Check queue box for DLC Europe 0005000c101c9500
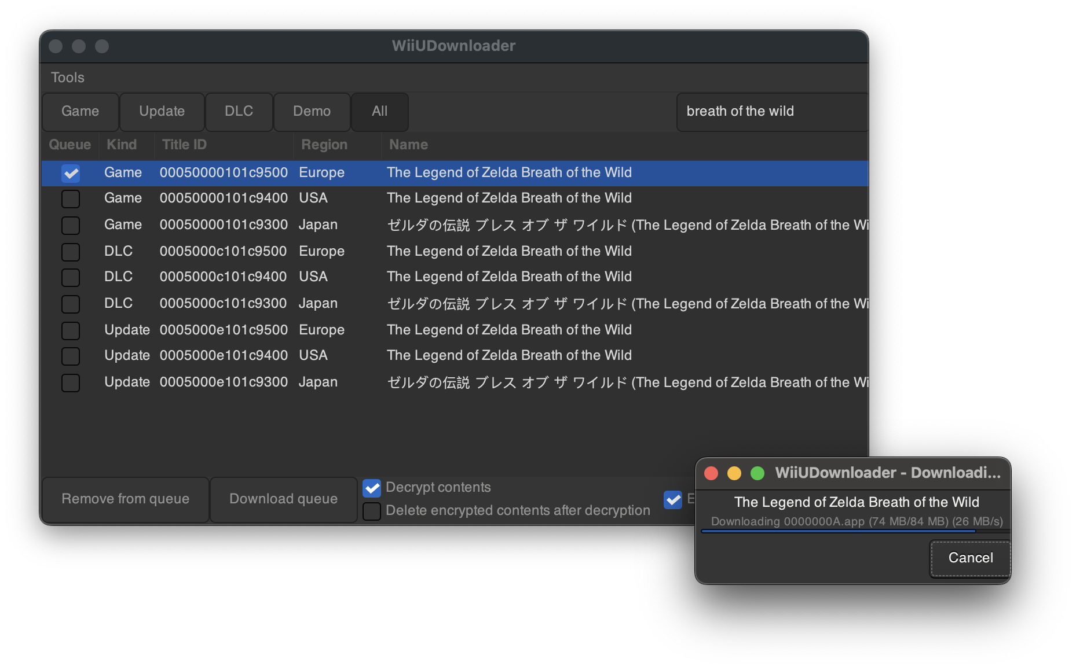Viewport: 1076px width, 670px height. click(71, 252)
